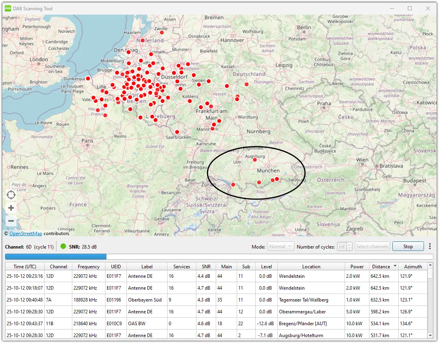
Task: Open the OpenStreetMap link
Action: point(26,234)
